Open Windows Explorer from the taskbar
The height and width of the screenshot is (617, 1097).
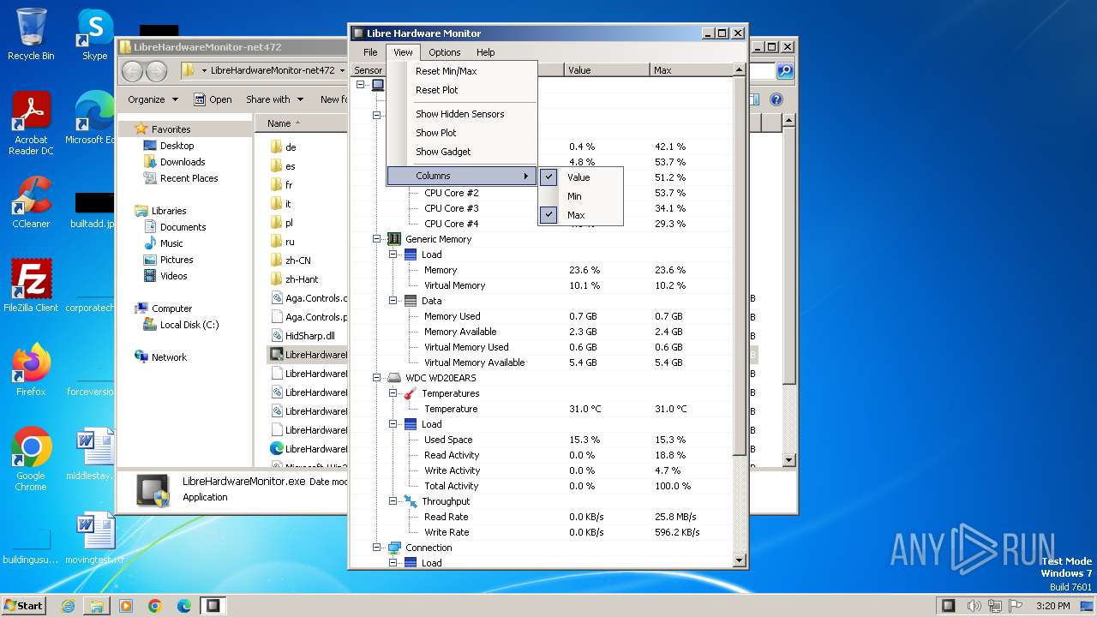pyautogui.click(x=97, y=606)
